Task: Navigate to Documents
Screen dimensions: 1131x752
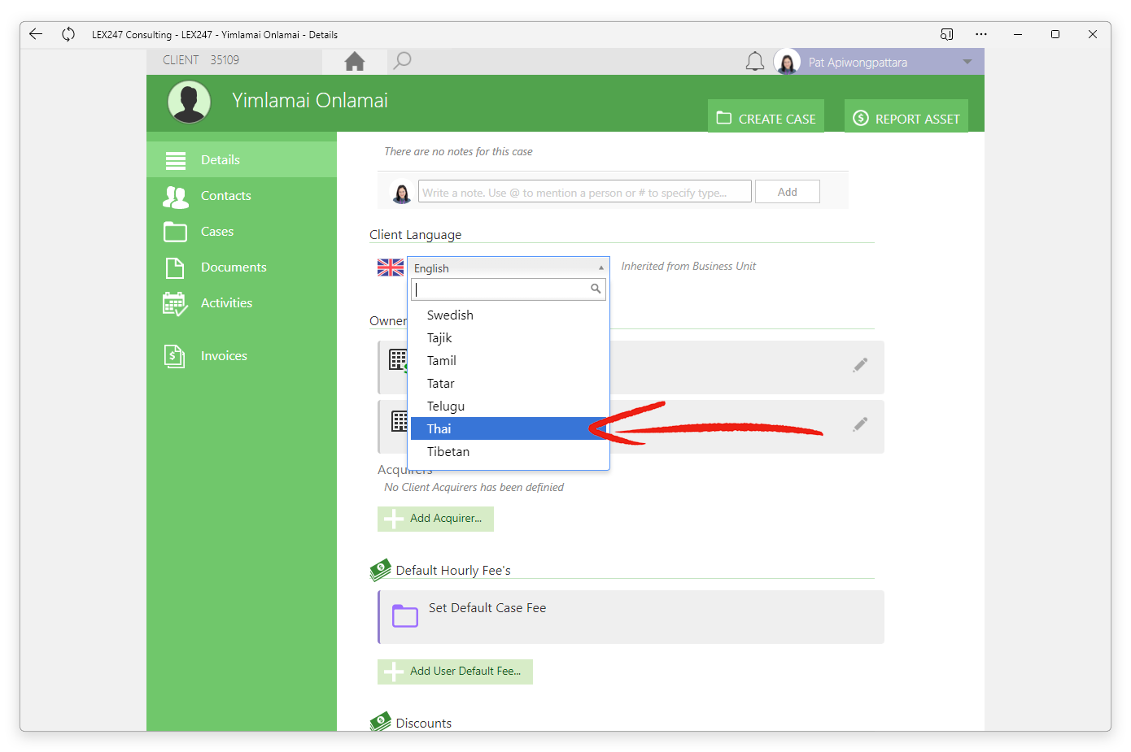Action: [242, 267]
